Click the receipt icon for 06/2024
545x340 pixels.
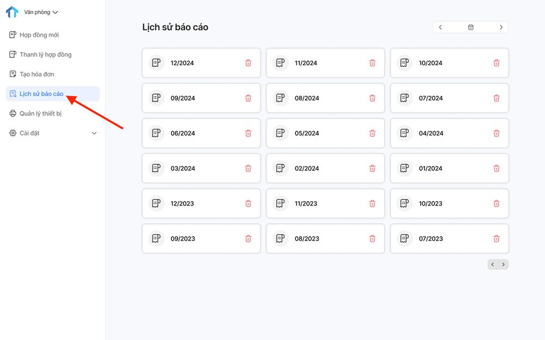tap(156, 133)
